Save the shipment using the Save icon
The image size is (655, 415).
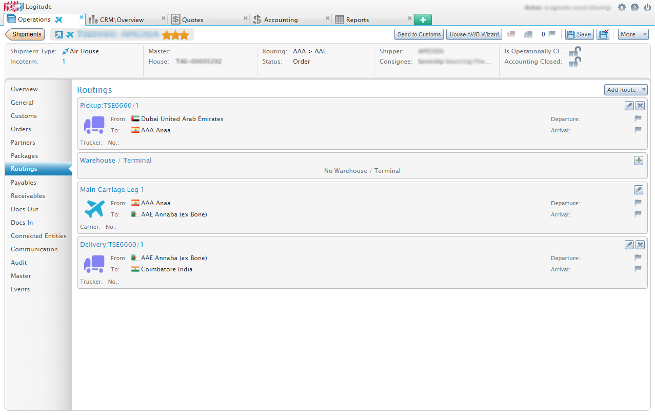point(579,34)
